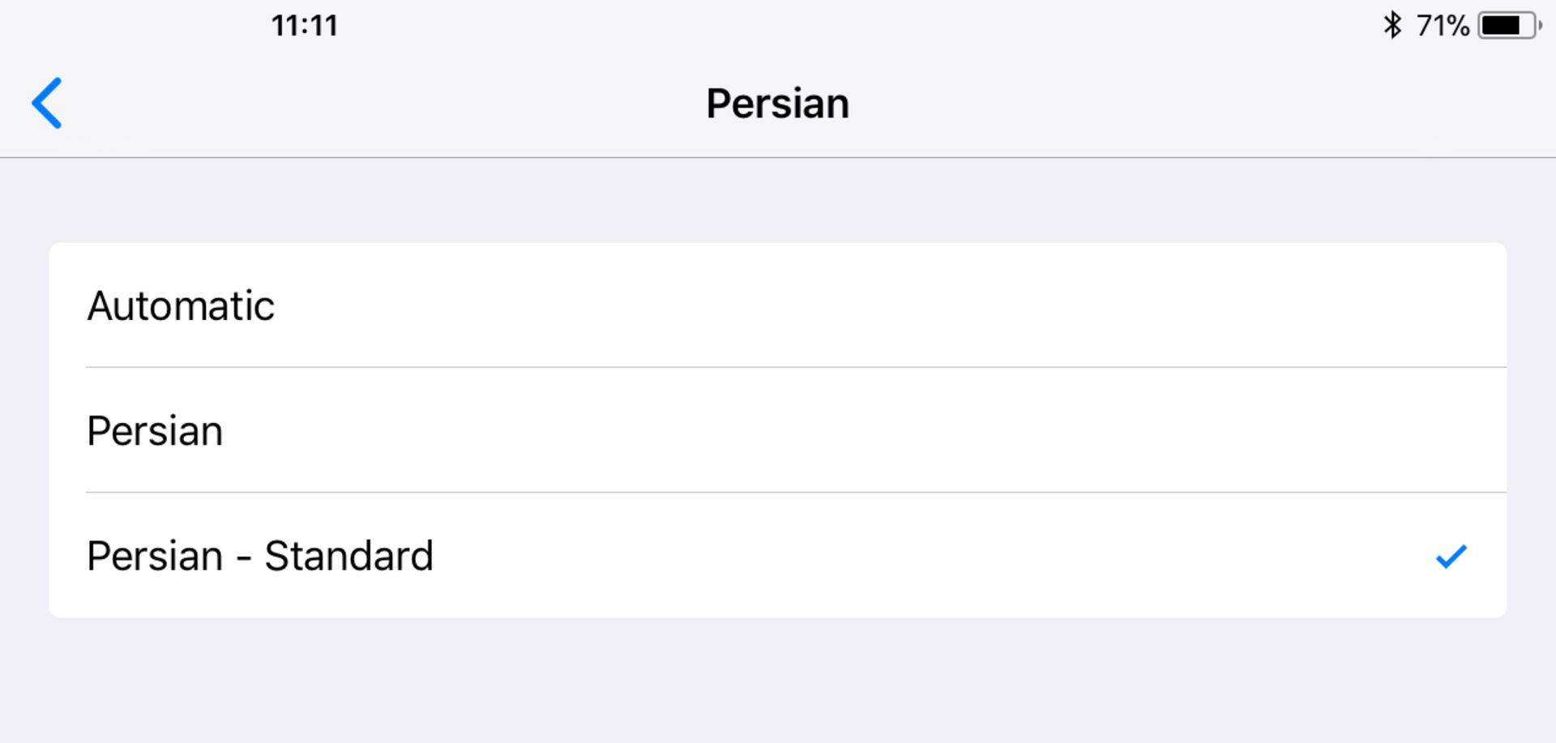Deselect the checked Persian - Standard row

[778, 556]
